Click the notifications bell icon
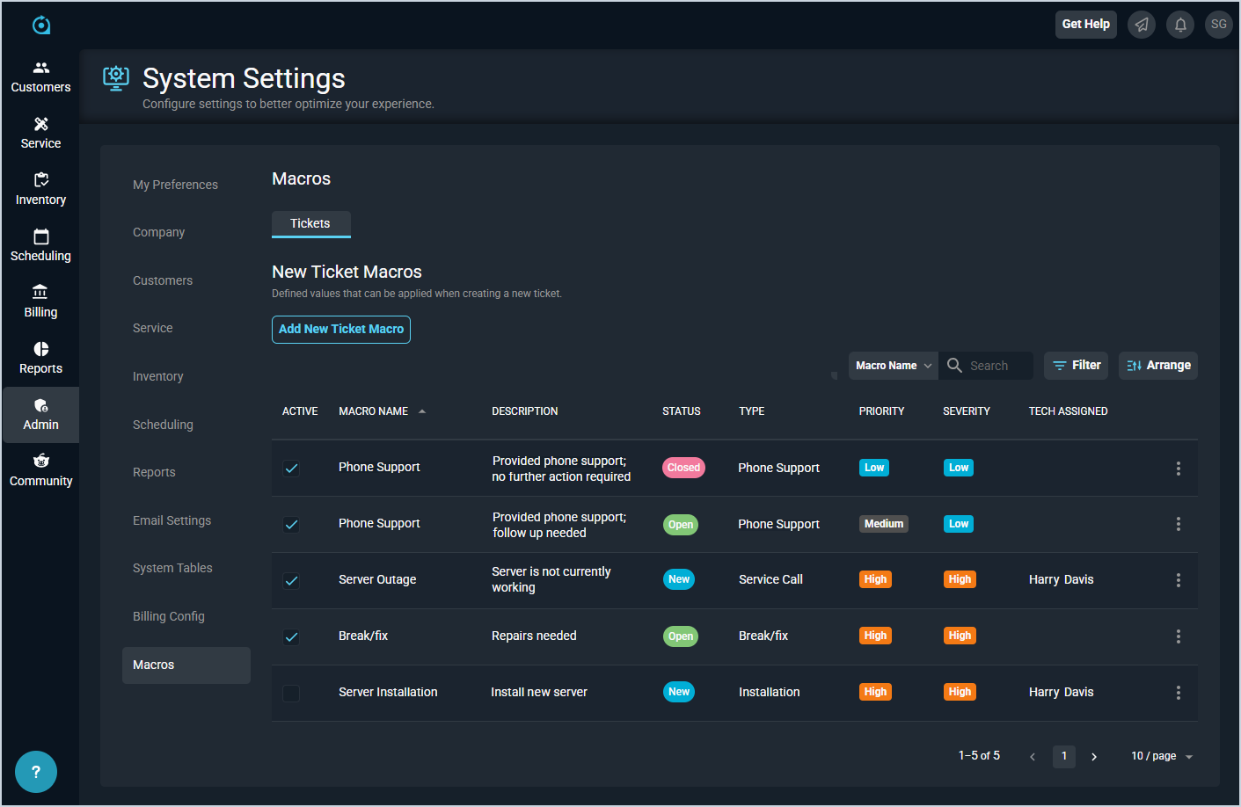The height and width of the screenshot is (807, 1241). [x=1180, y=25]
